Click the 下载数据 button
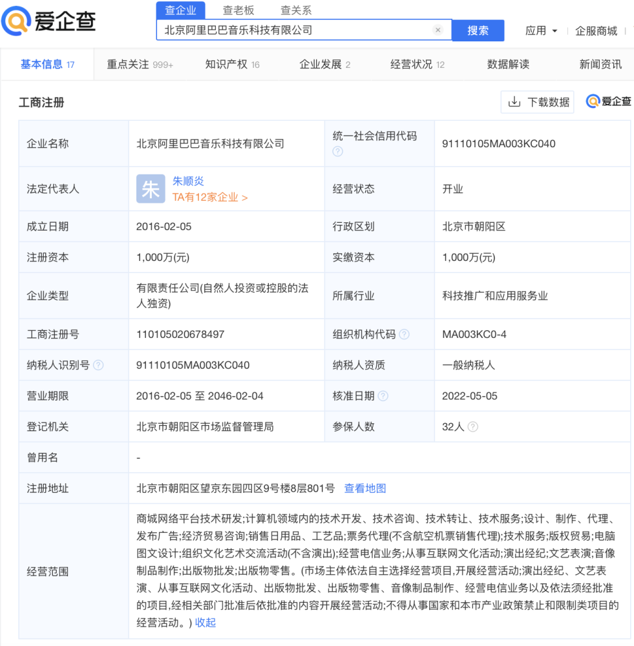The height and width of the screenshot is (646, 634). [x=537, y=102]
